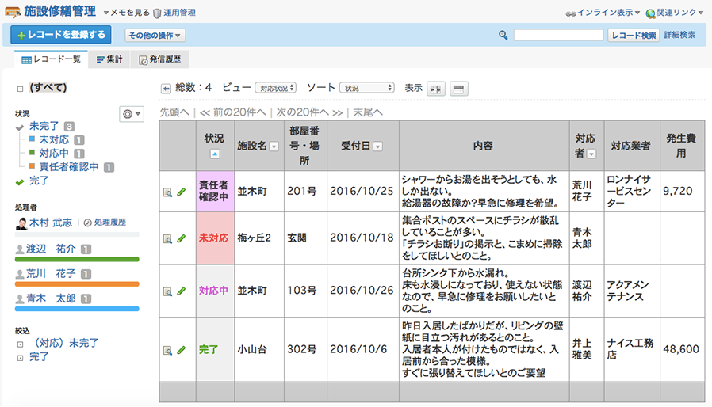Click the 木村 武志 name link
Screen dimensions: 712x407
51,223
